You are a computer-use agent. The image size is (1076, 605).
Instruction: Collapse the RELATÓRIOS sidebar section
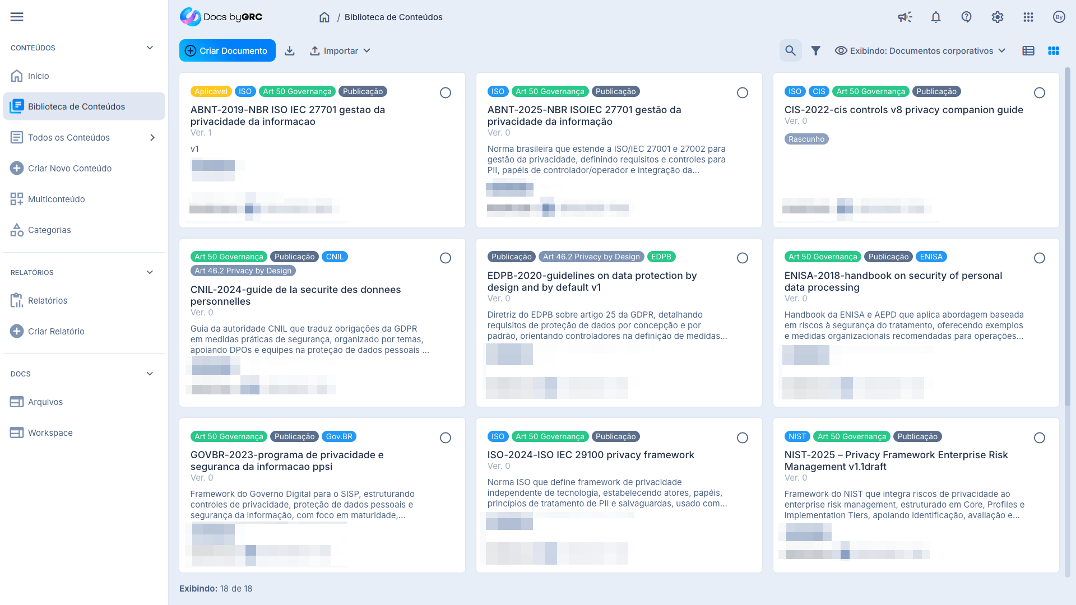coord(150,273)
